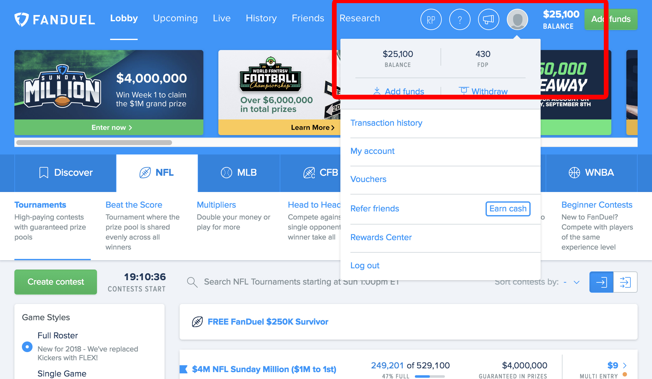The height and width of the screenshot is (379, 652).
Task: Open the Live nav tab
Action: point(222,18)
